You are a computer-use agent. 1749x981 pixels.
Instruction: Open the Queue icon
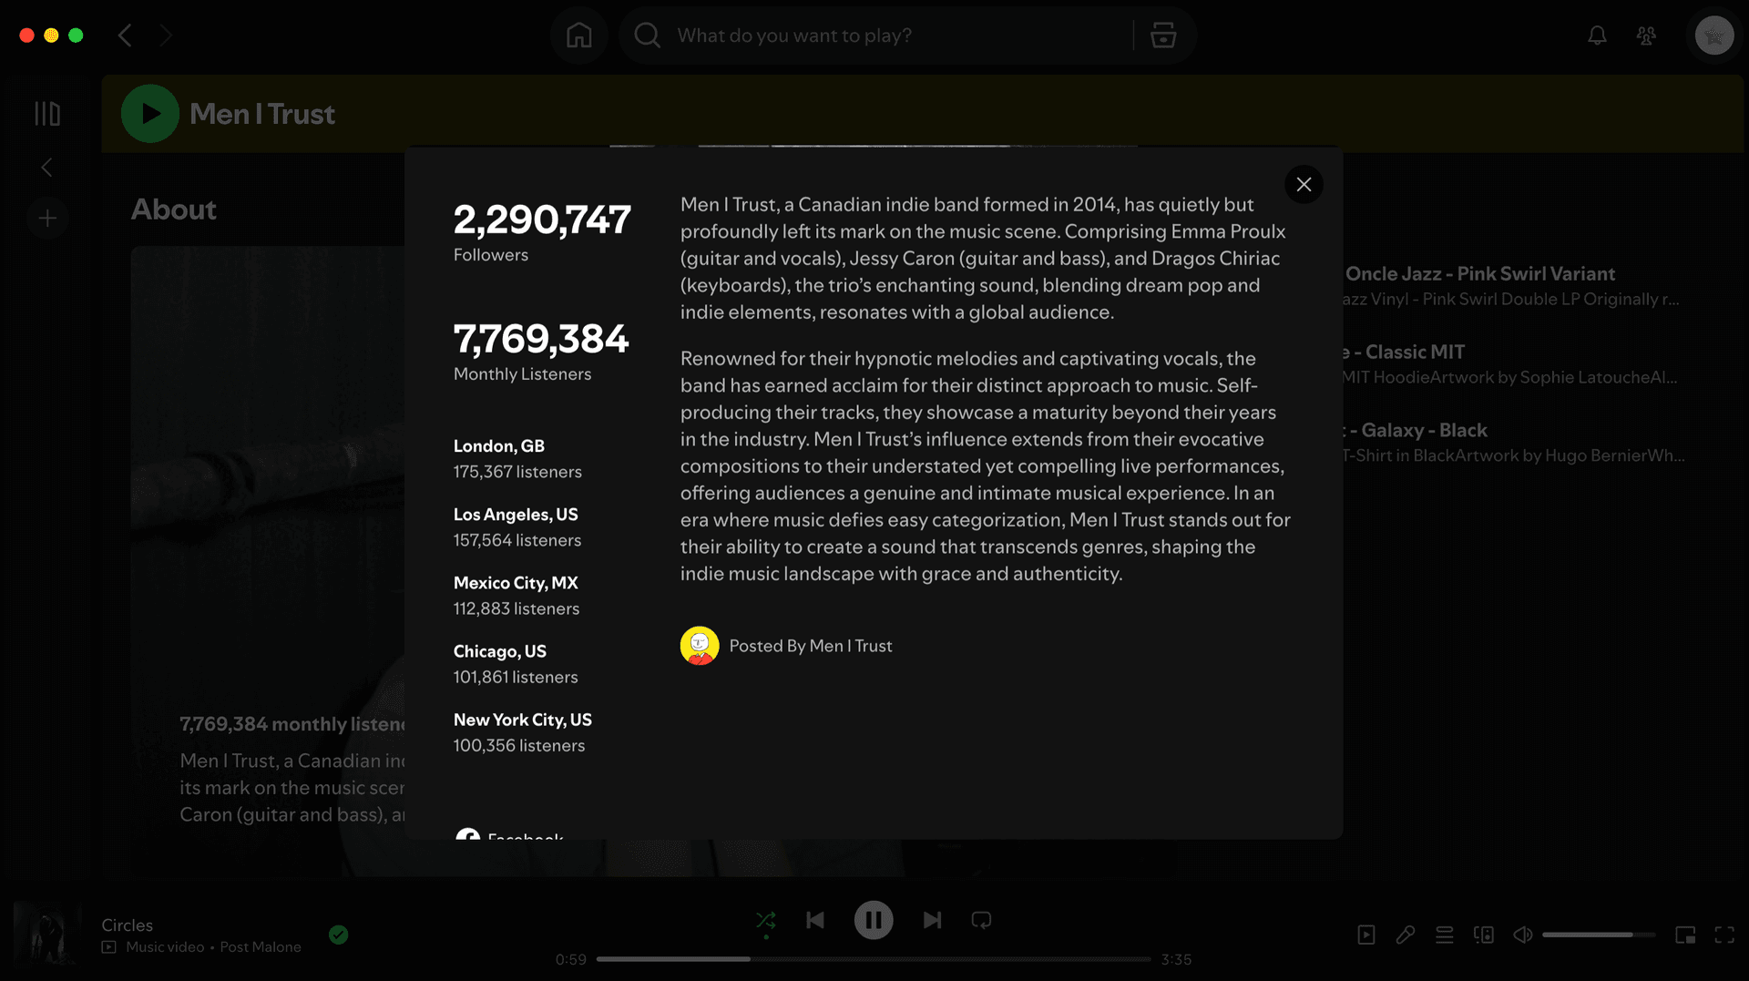(x=1445, y=935)
